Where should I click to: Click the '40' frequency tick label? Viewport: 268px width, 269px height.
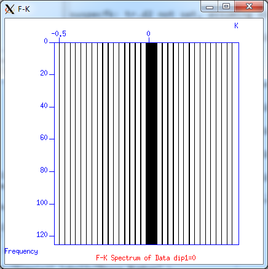44,106
